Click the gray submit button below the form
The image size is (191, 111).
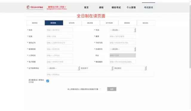[112, 89]
